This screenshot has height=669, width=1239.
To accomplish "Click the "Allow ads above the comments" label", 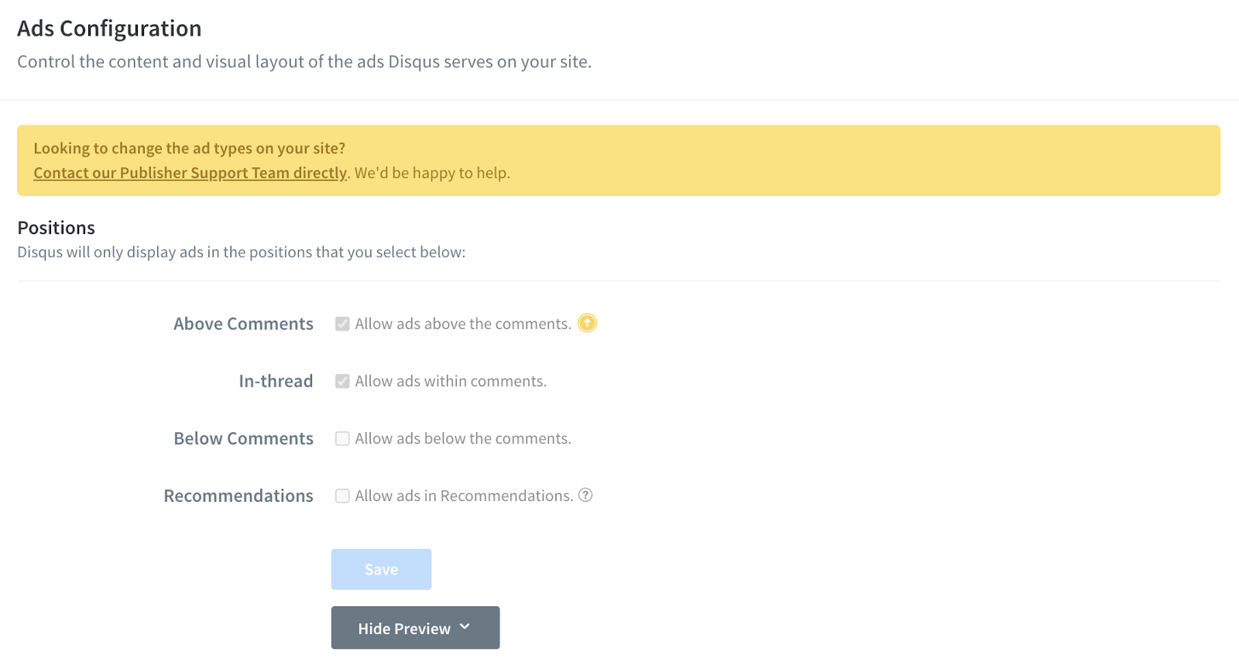I will 462,324.
